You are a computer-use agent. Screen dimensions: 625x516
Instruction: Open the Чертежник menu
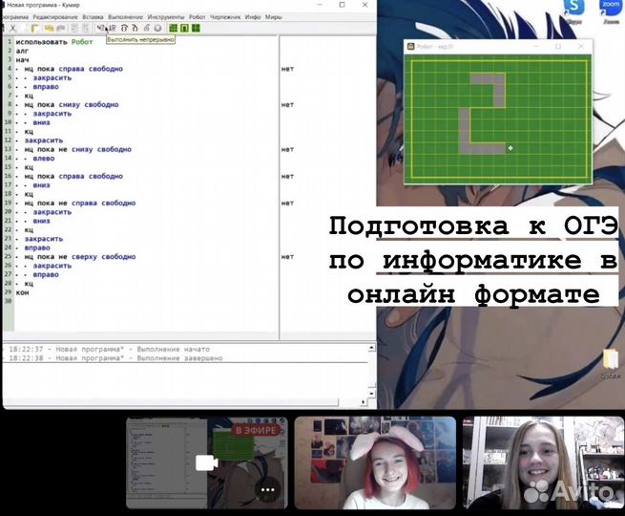click(226, 17)
